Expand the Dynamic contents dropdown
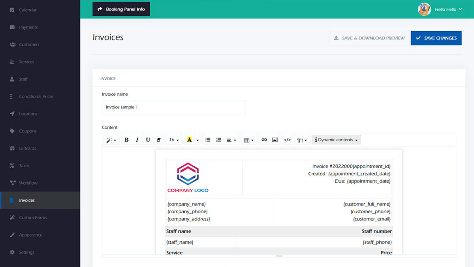This screenshot has height=267, width=474. point(336,140)
